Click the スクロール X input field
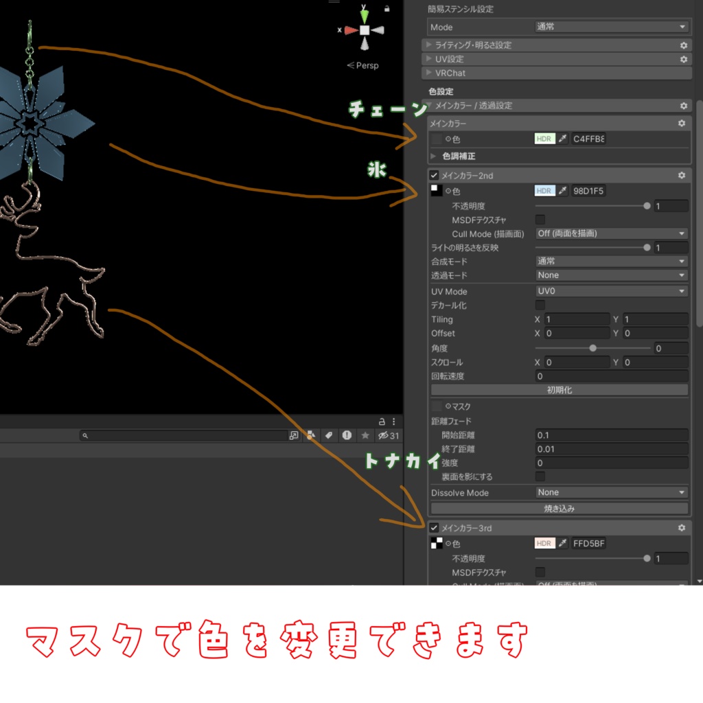 pyautogui.click(x=577, y=362)
